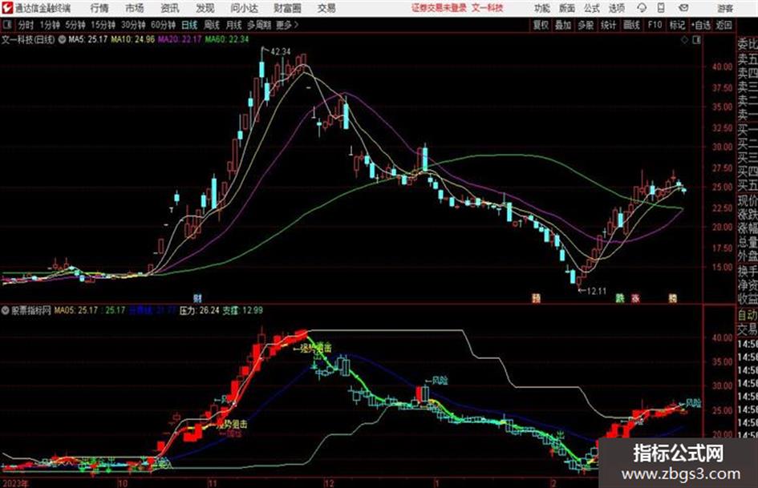This screenshot has width=758, height=488.
Task: Click the 12 month marker on date axis
Action: click(x=329, y=483)
